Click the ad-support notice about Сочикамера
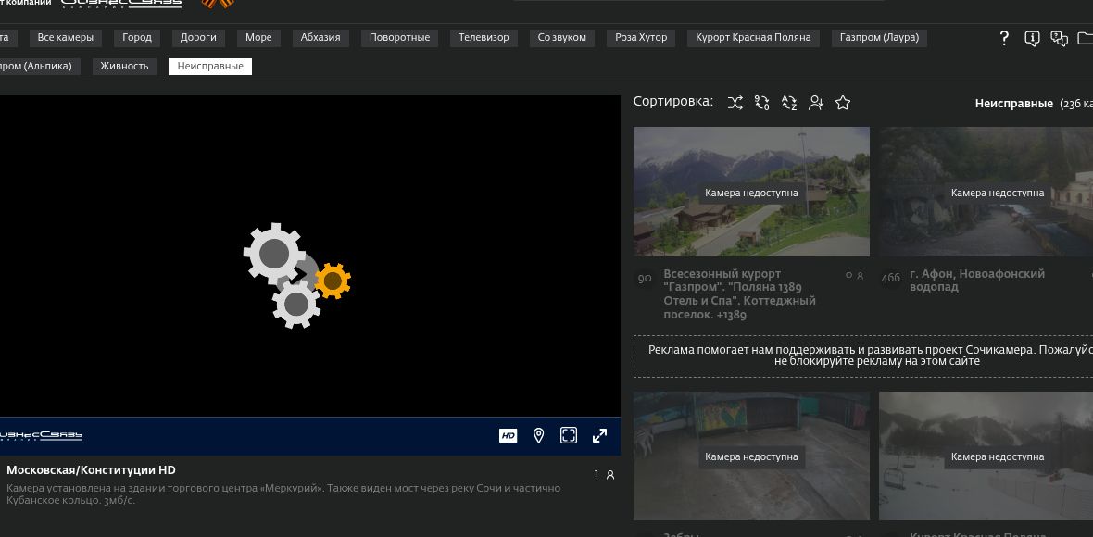 pos(863,356)
